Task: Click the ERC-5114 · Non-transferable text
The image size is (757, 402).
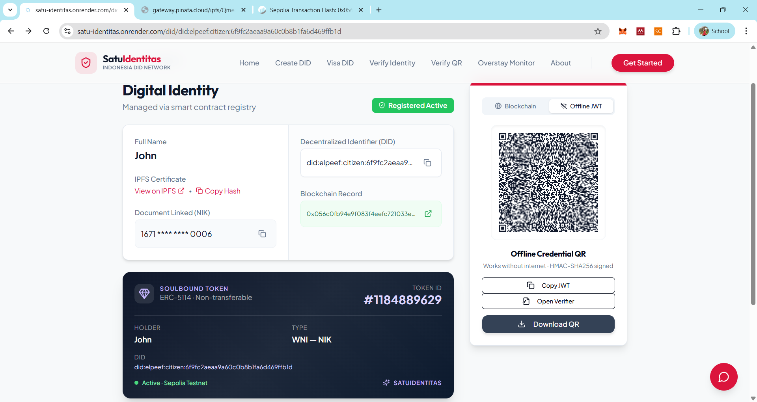Action: click(206, 298)
